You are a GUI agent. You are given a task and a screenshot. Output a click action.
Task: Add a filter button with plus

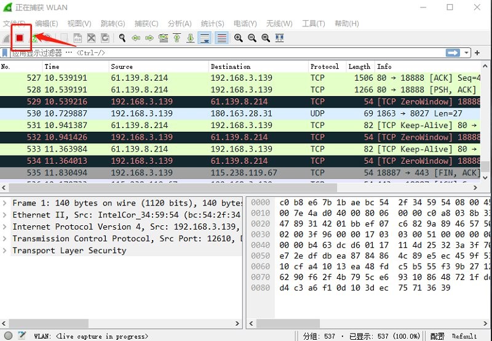click(477, 53)
